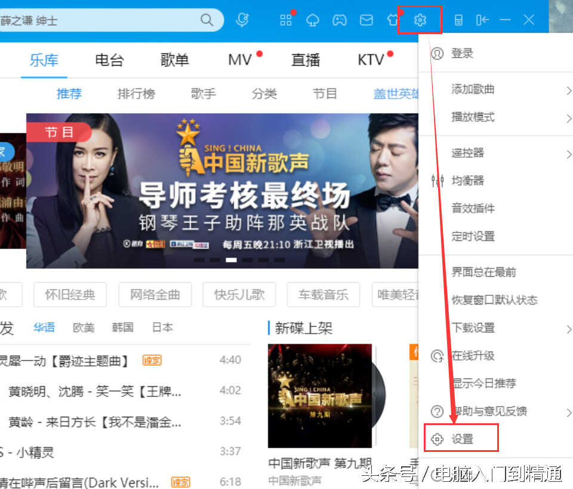The image size is (573, 489).
Task: Click the search magnifier icon
Action: [207, 20]
